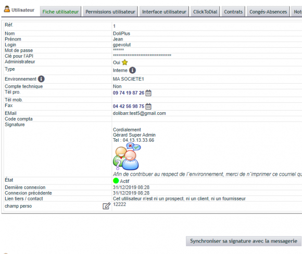302x254 pixels.
Task: Click the italic environmental notice sentence
Action: [207, 174]
